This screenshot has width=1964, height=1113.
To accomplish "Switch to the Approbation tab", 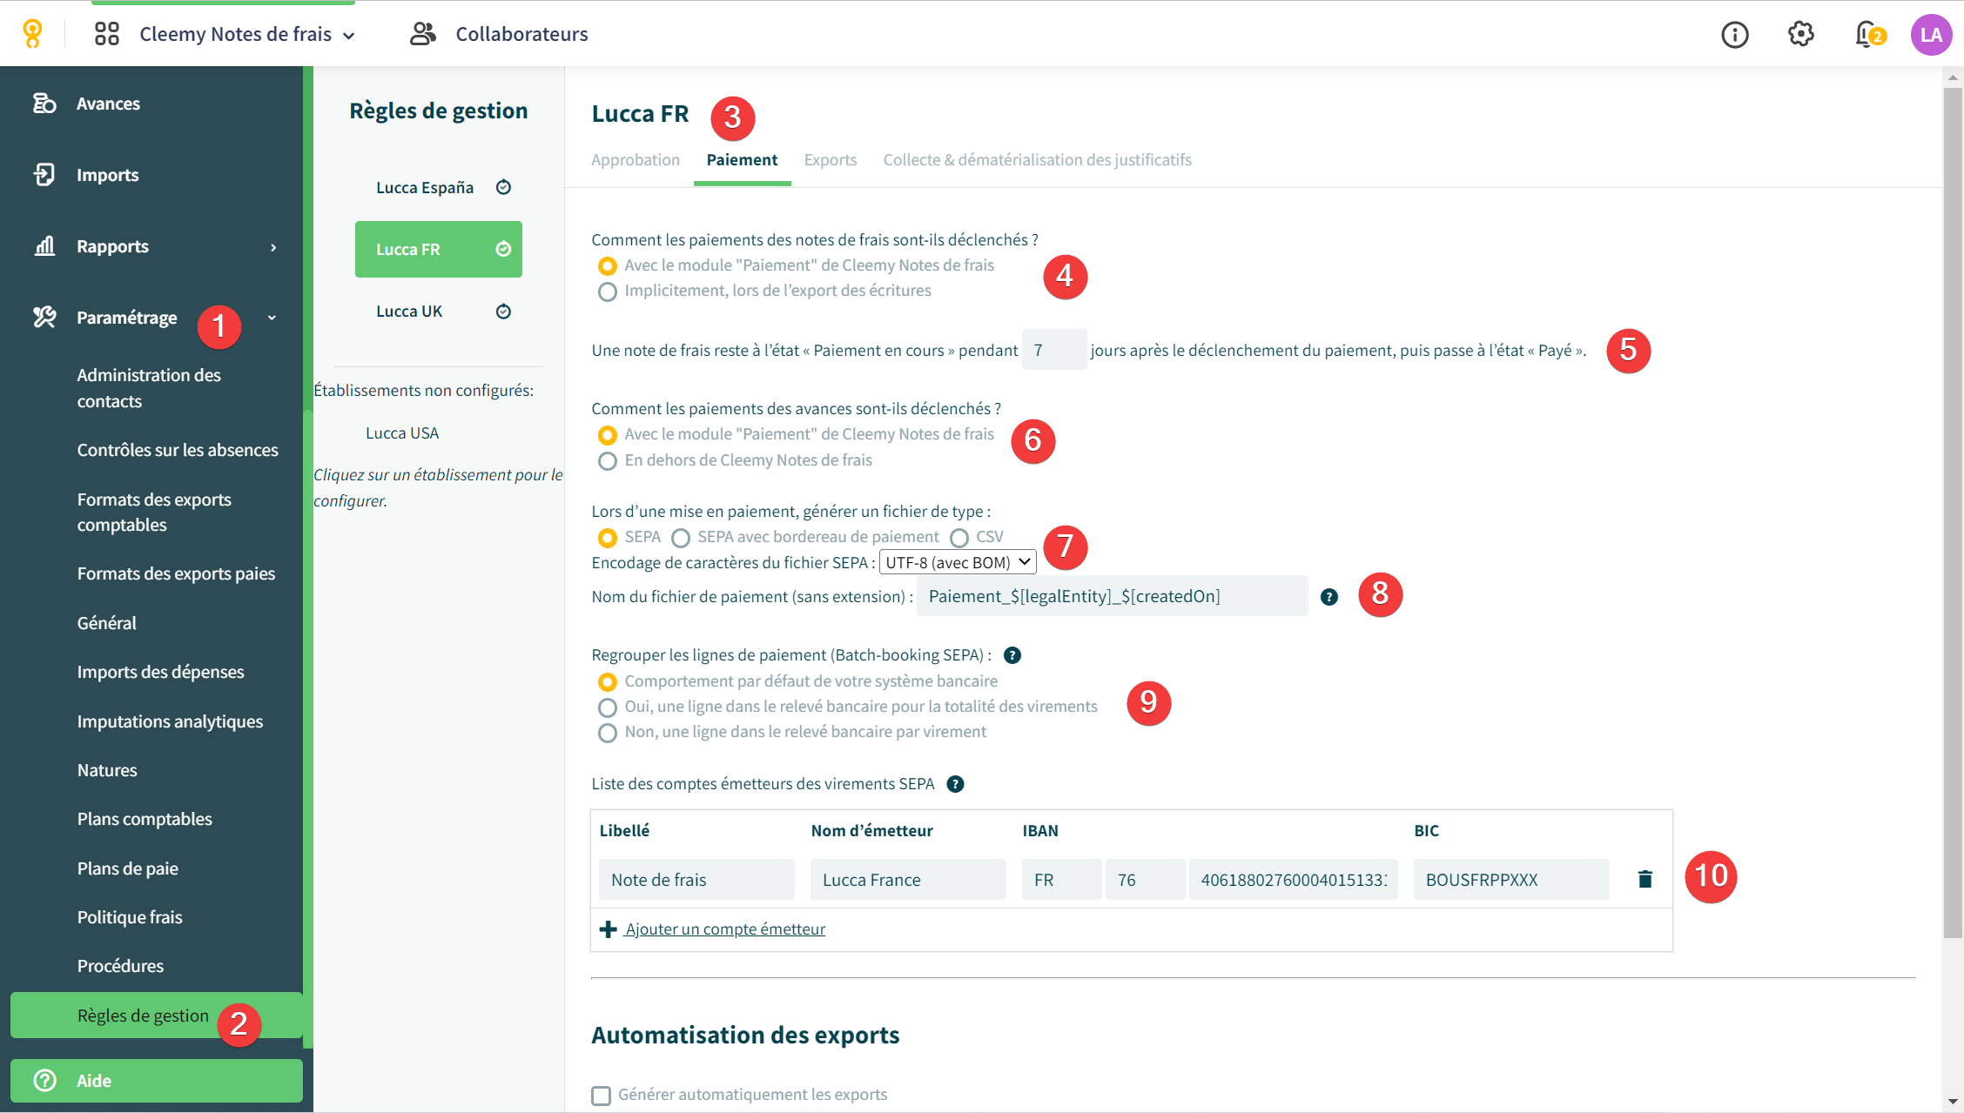I will point(636,160).
